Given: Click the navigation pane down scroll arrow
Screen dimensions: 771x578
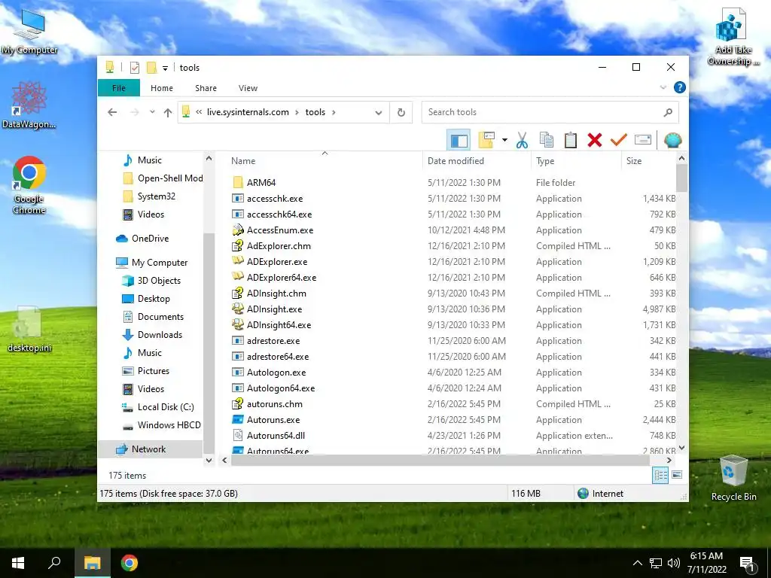Looking at the screenshot, I should coord(209,461).
